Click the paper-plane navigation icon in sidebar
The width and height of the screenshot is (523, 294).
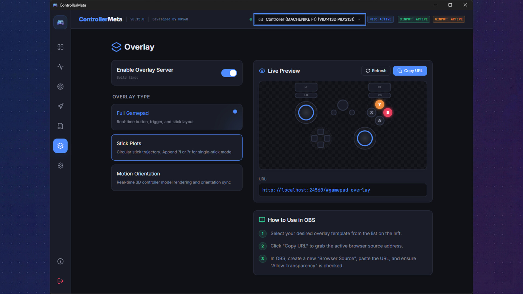[60, 106]
